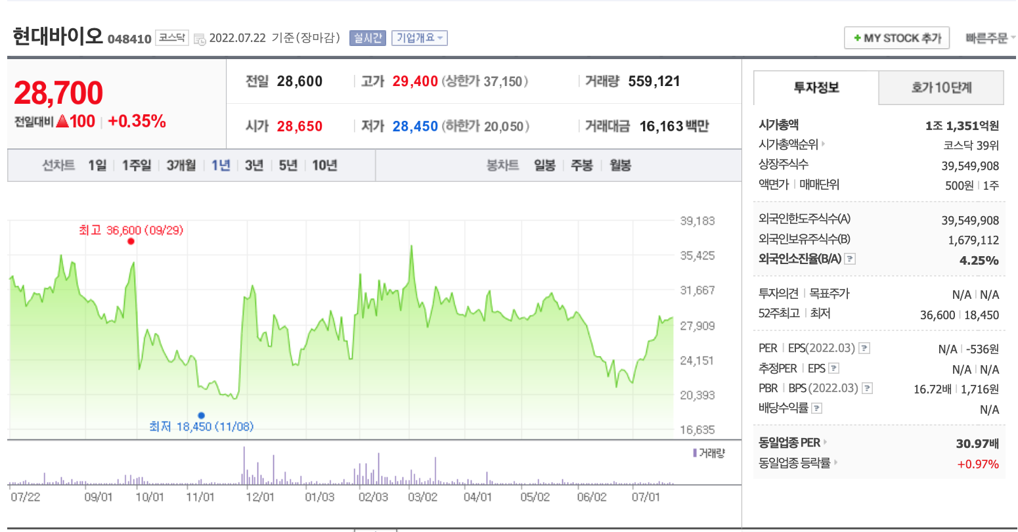Select the 3개월 line chart period
This screenshot has width=1018, height=532.
[181, 166]
